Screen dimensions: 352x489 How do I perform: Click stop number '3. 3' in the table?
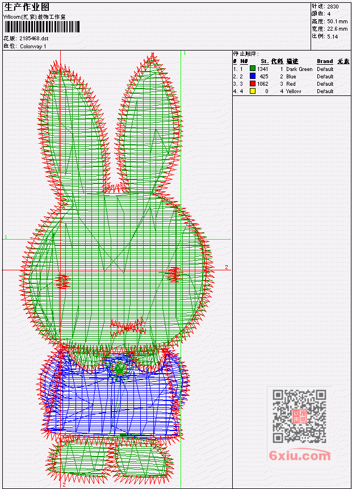(x=238, y=84)
